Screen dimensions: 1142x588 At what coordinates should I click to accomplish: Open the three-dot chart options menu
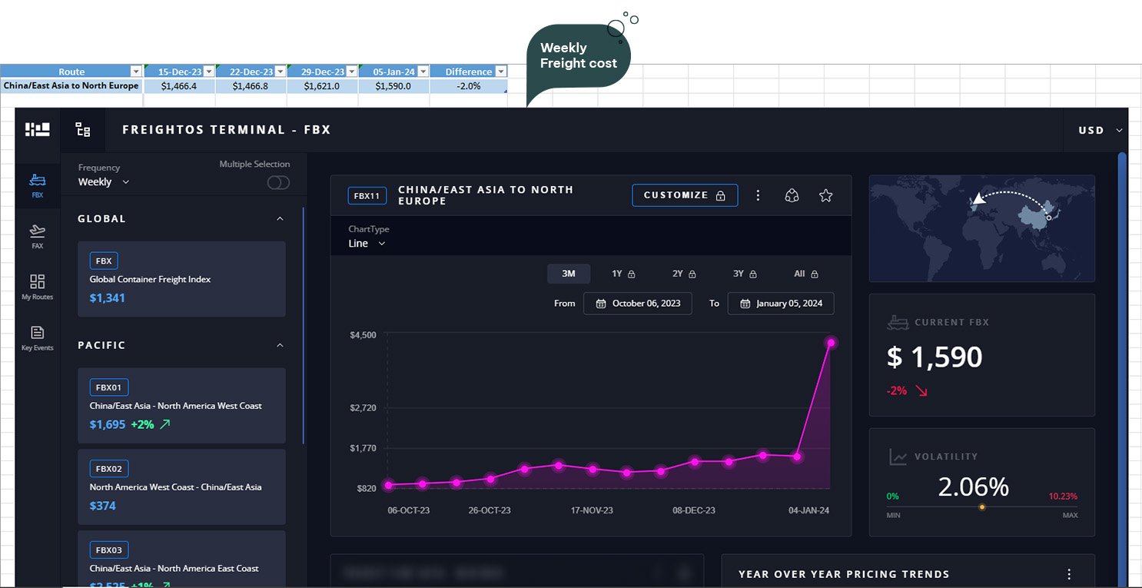[758, 195]
